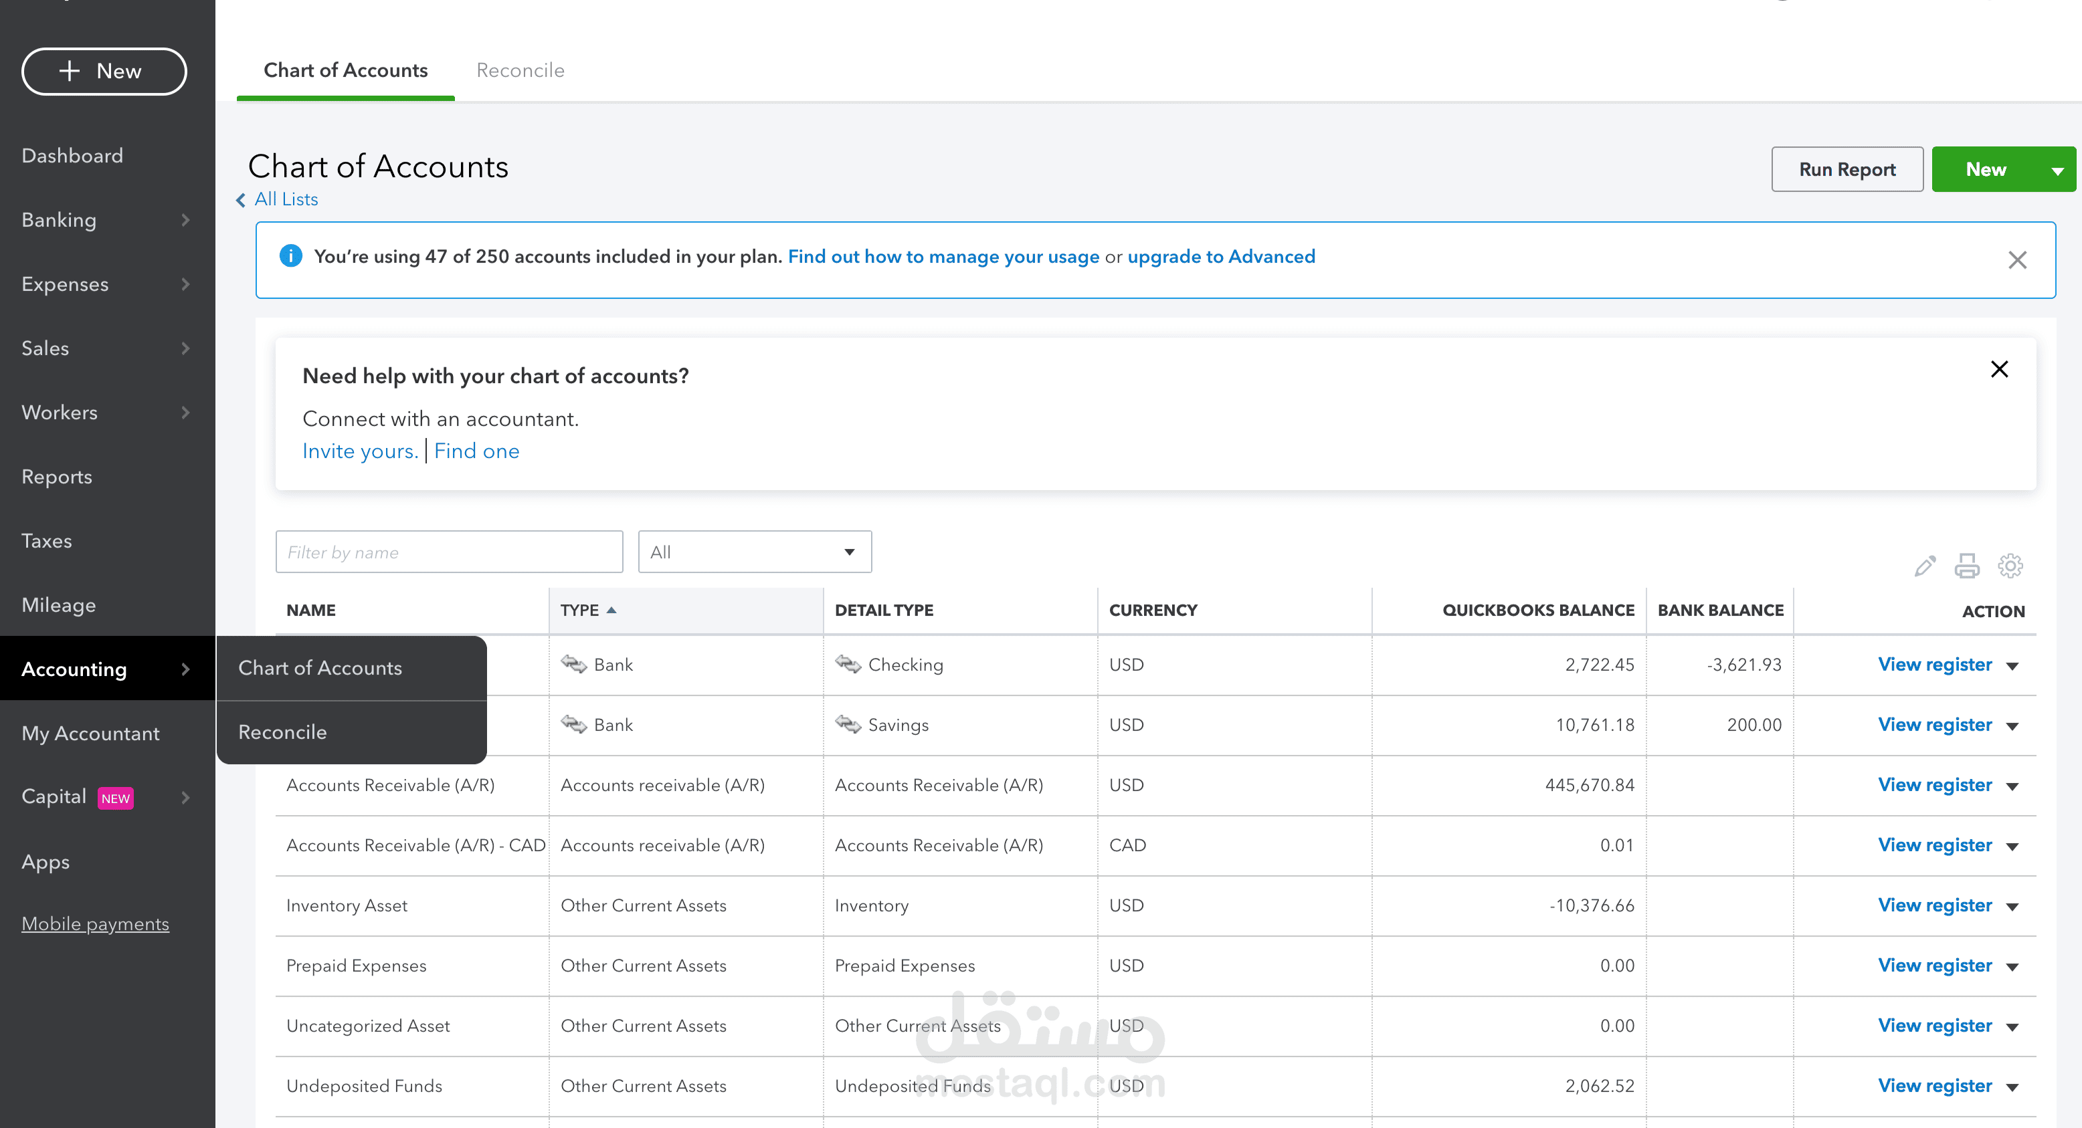Click the blue info icon in banner
This screenshot has width=2082, height=1128.
(x=290, y=256)
